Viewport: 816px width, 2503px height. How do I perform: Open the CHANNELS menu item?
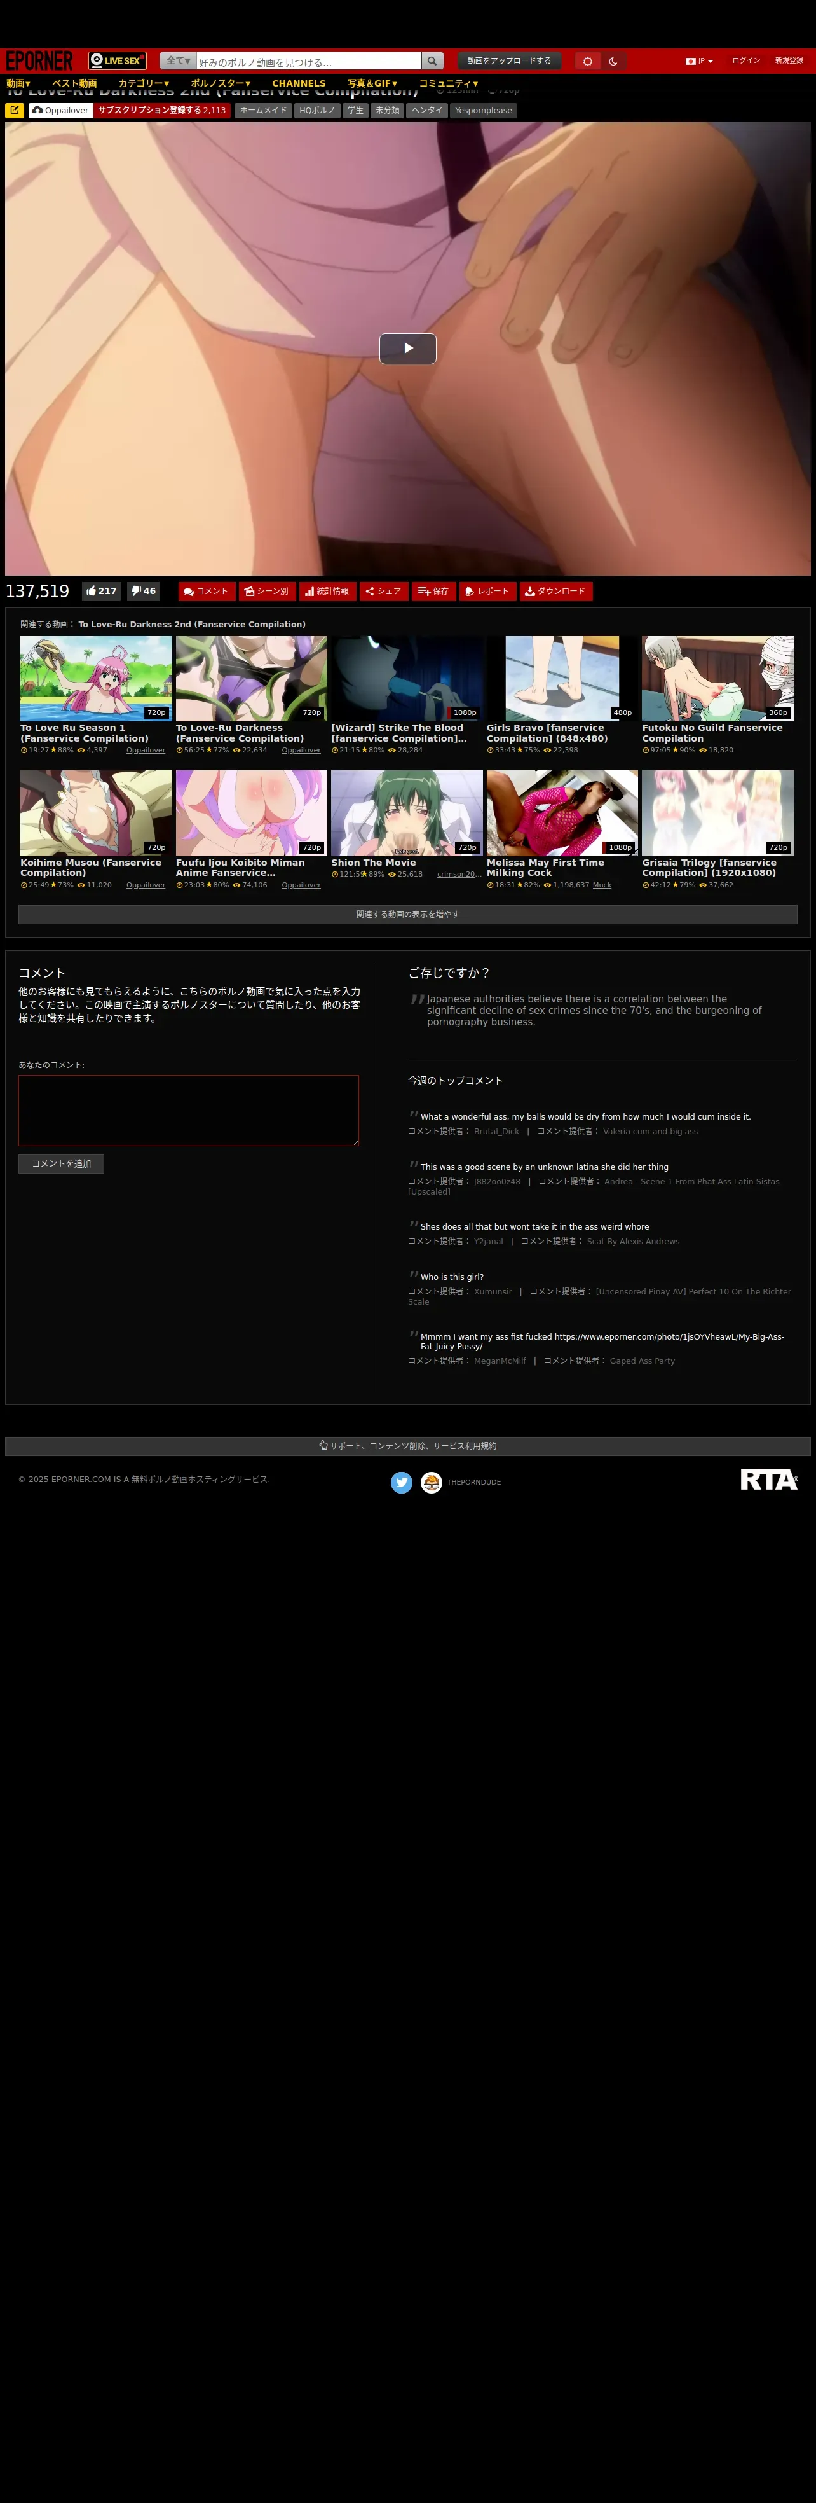(299, 83)
